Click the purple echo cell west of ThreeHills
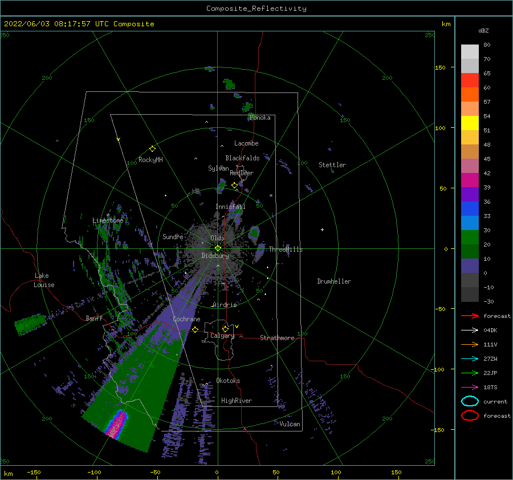 click(x=260, y=252)
